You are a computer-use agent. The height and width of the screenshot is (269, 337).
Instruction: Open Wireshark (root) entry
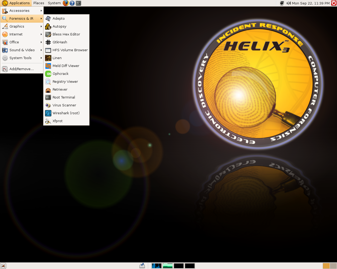click(66, 113)
